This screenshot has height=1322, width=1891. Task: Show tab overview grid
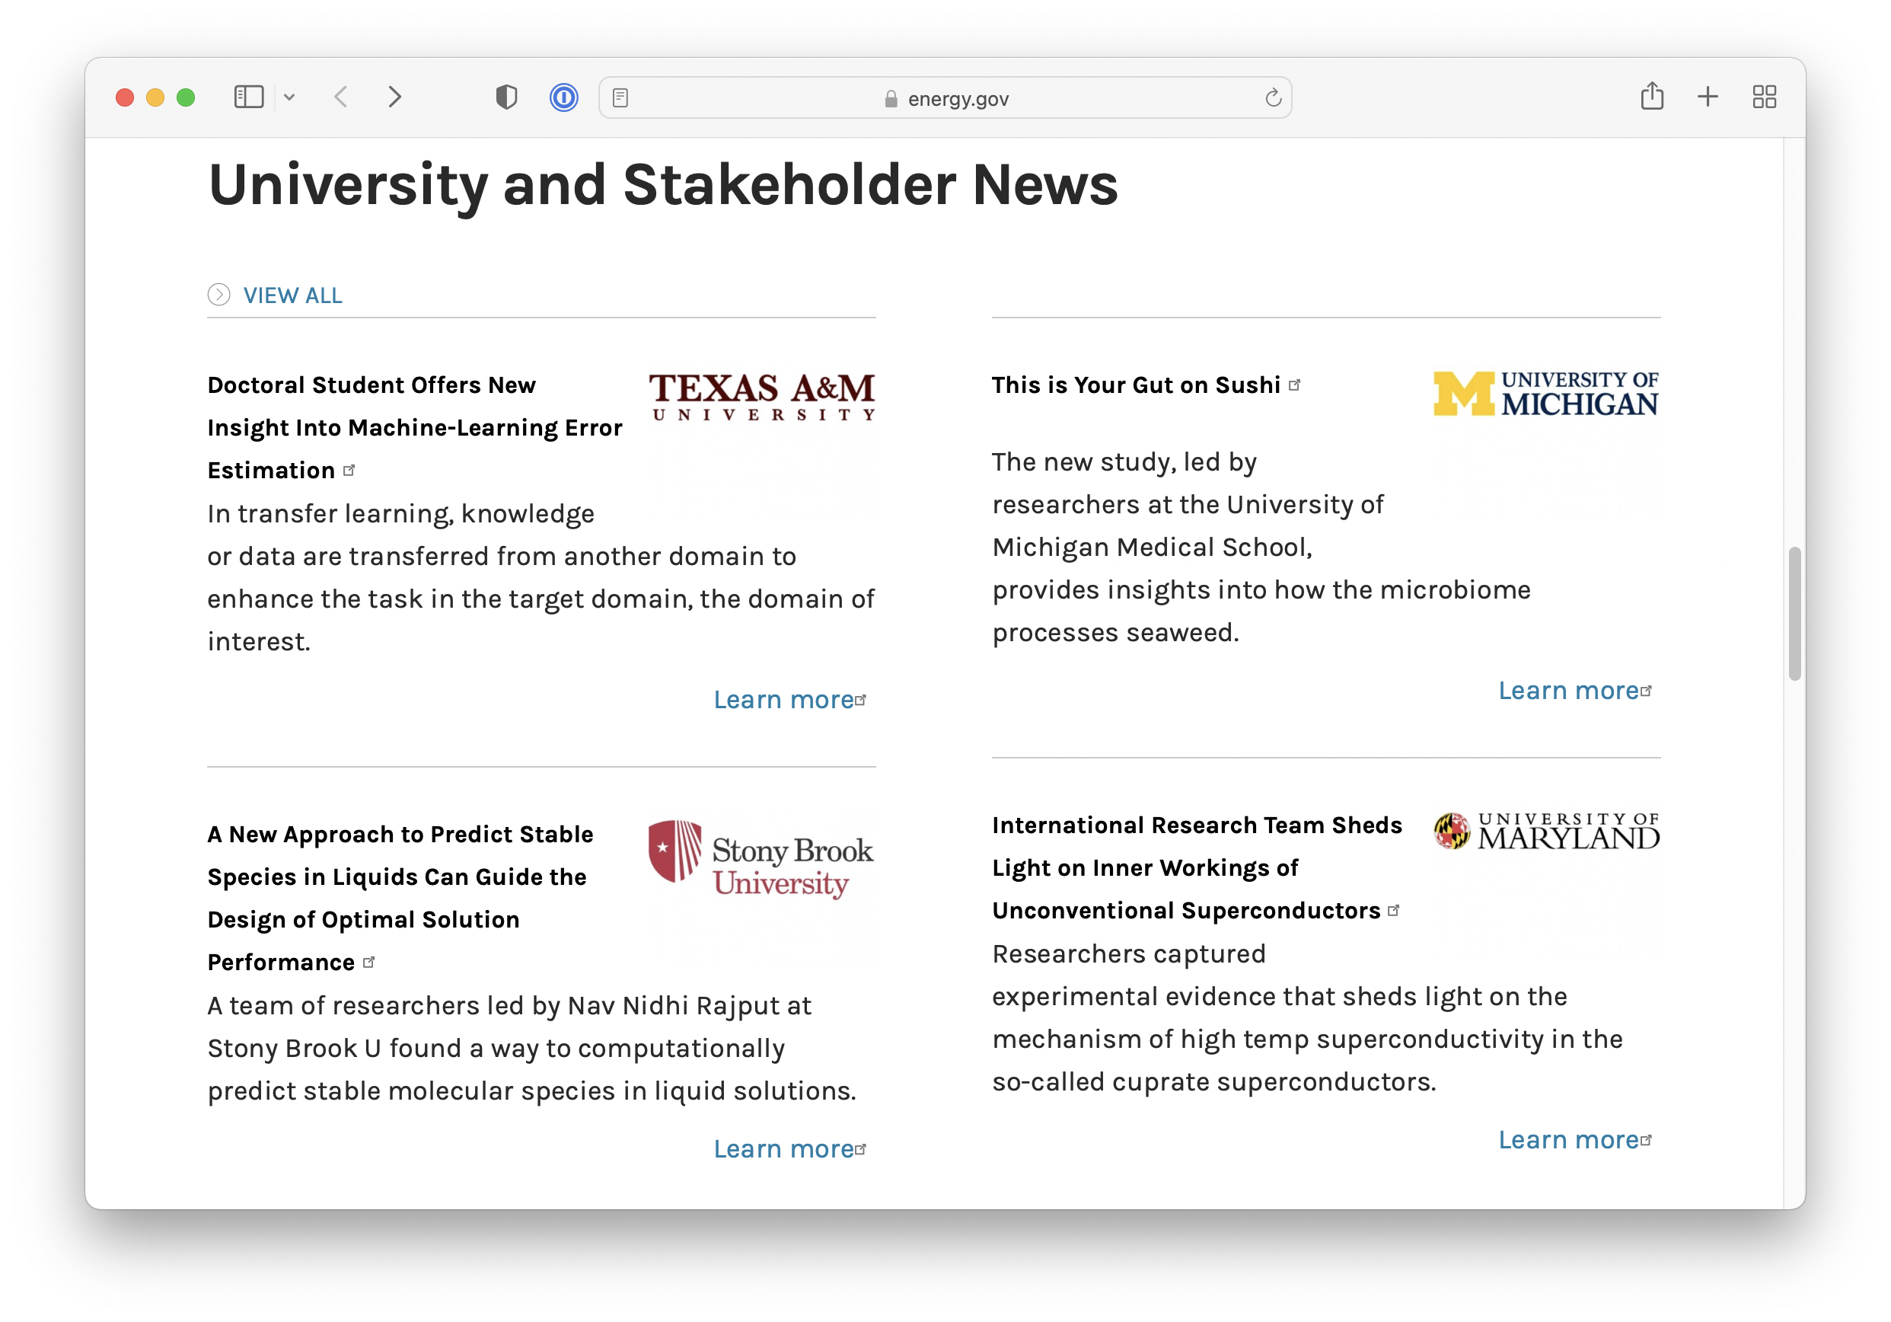1763,97
